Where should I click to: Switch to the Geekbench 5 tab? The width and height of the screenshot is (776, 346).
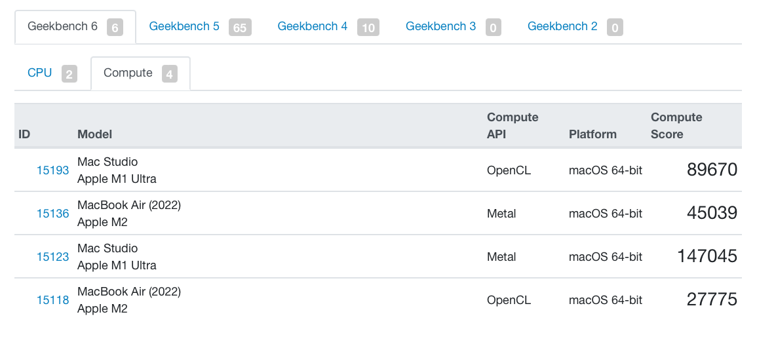[200, 27]
